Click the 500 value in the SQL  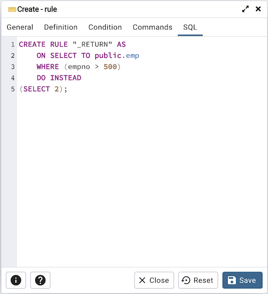[x=110, y=67]
